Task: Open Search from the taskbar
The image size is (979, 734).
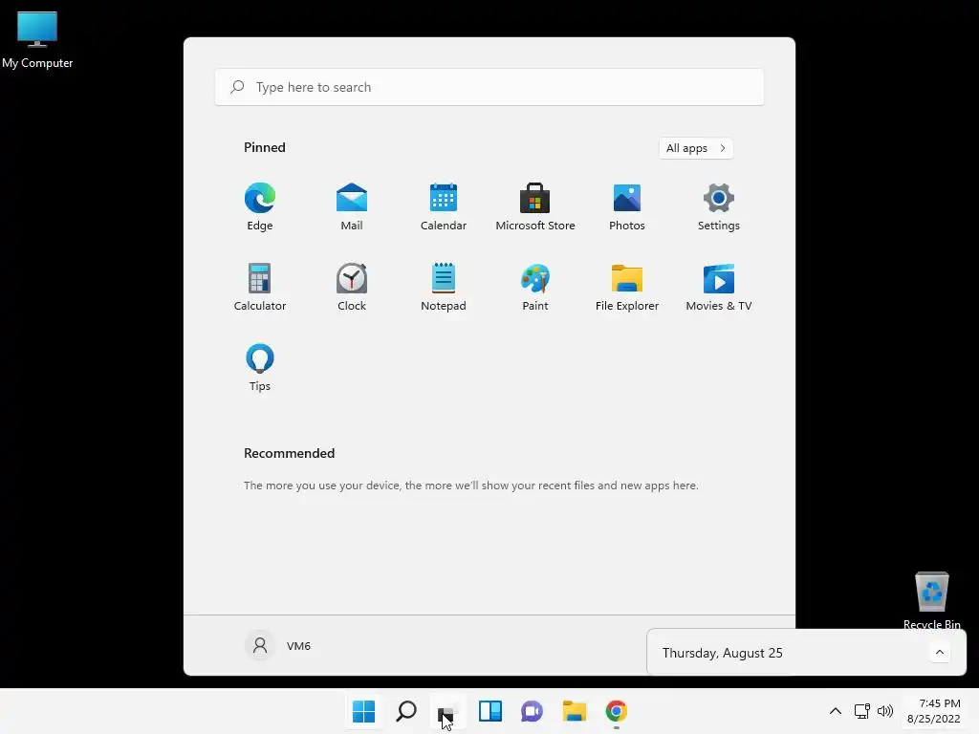Action: click(406, 711)
